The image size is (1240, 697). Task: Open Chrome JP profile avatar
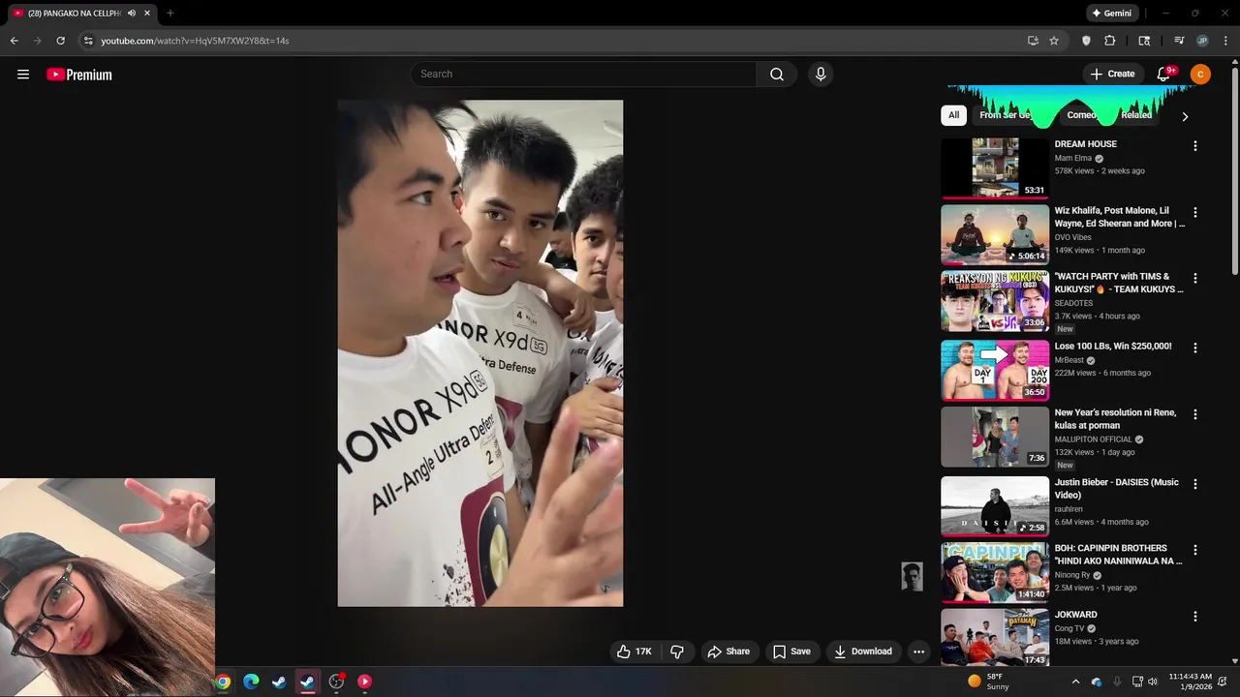1202,41
